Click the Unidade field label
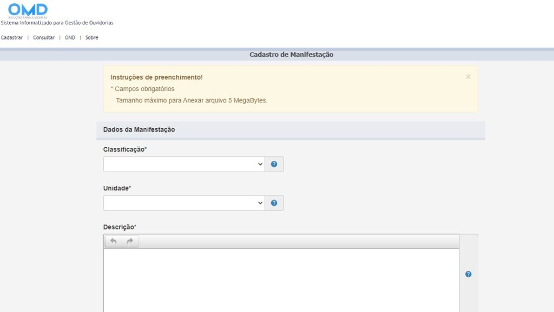The image size is (554, 312). pyautogui.click(x=117, y=188)
